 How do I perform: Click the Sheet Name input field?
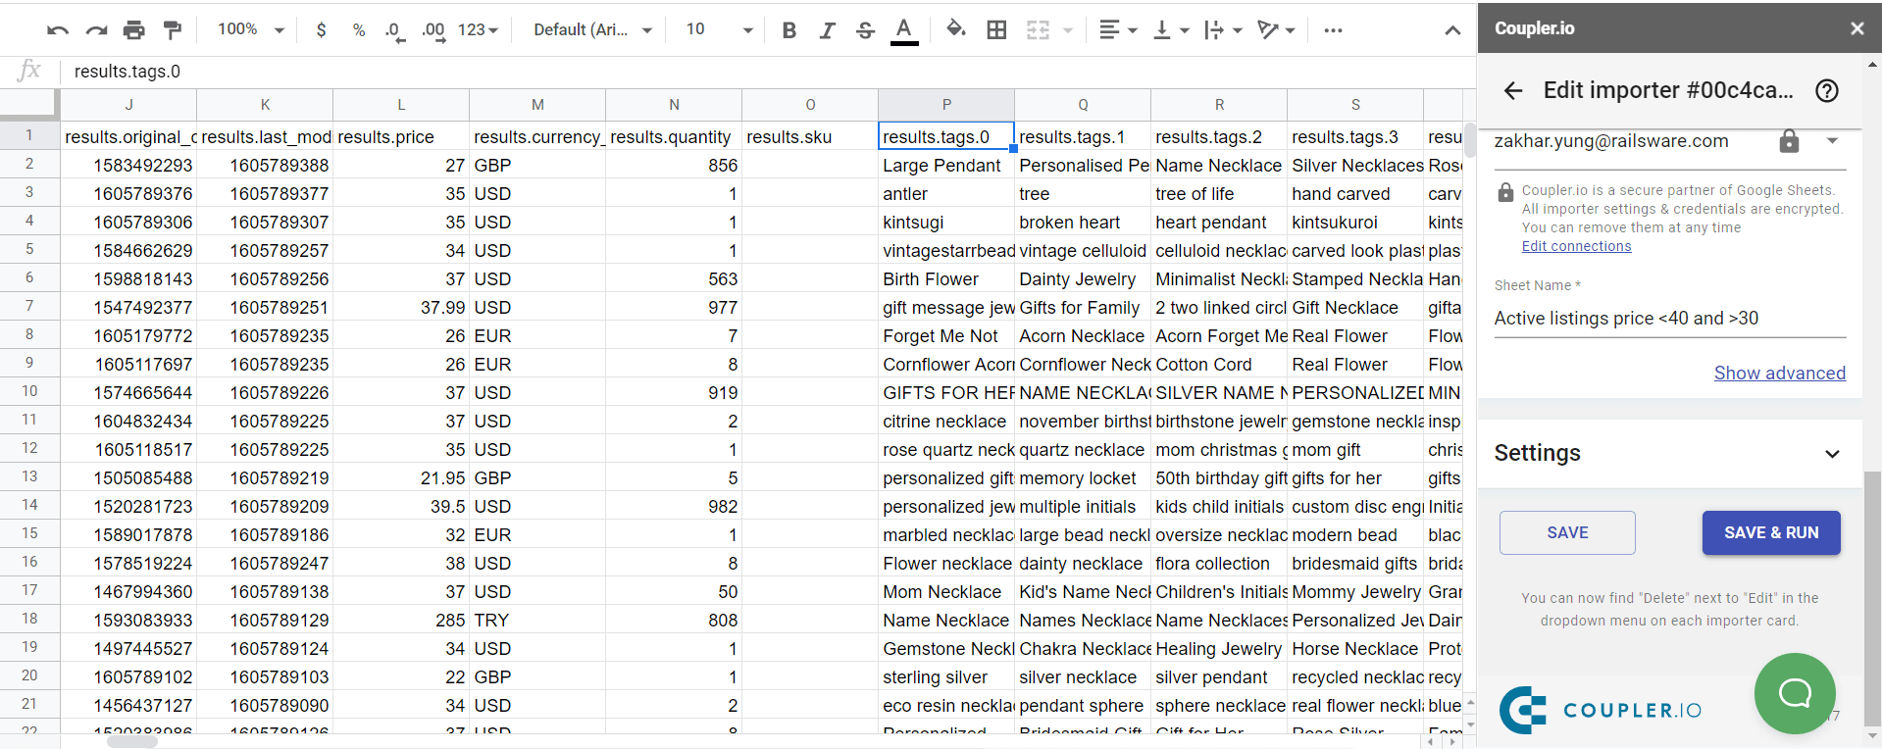(x=1669, y=319)
